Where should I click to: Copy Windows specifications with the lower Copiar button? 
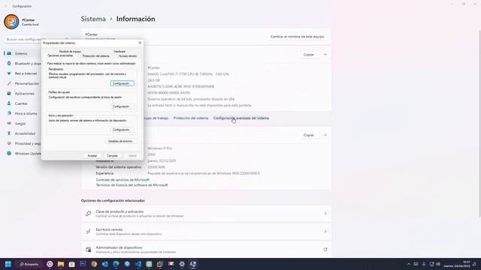[x=309, y=135]
